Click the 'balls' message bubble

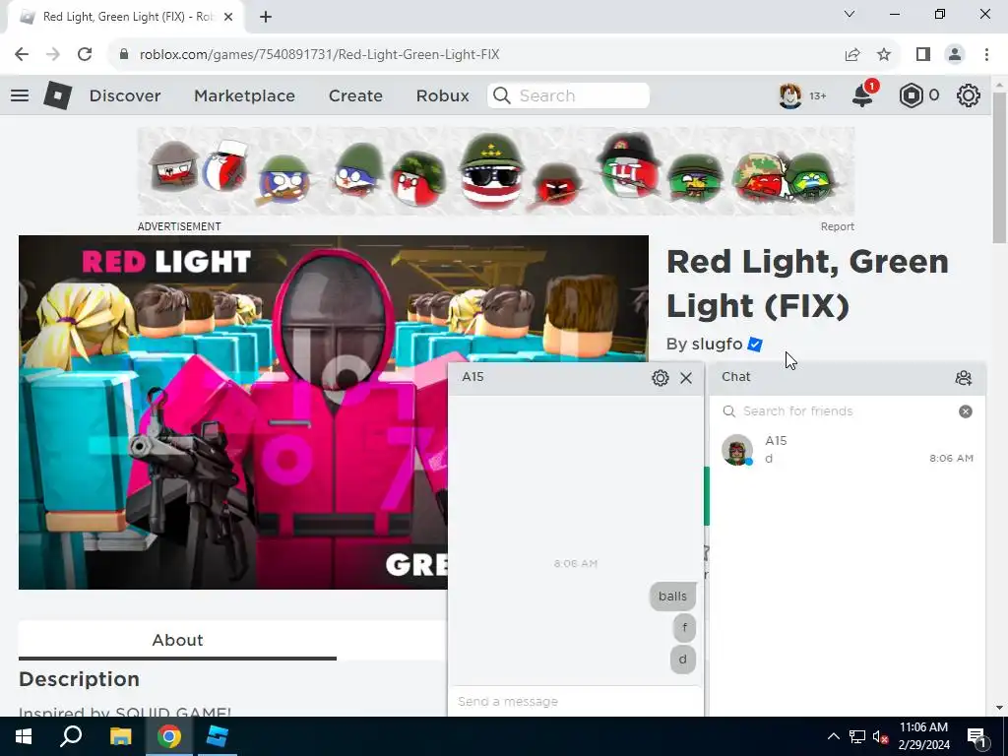[672, 597]
